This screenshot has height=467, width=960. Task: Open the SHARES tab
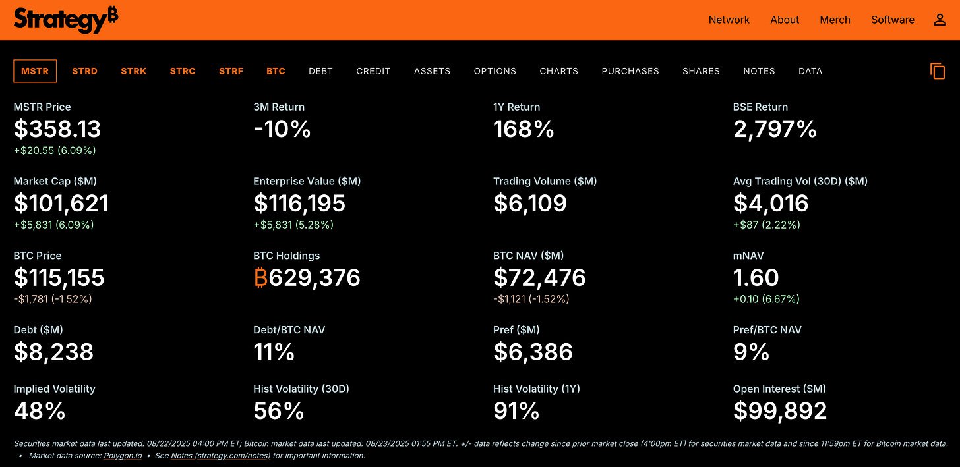pos(701,71)
